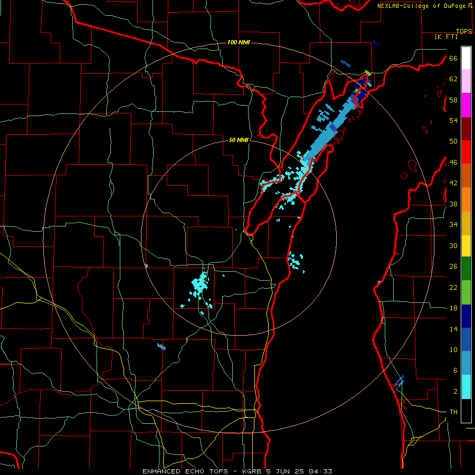The height and width of the screenshot is (475, 475).
Task: Select the 42 legend label
Action: point(453,183)
